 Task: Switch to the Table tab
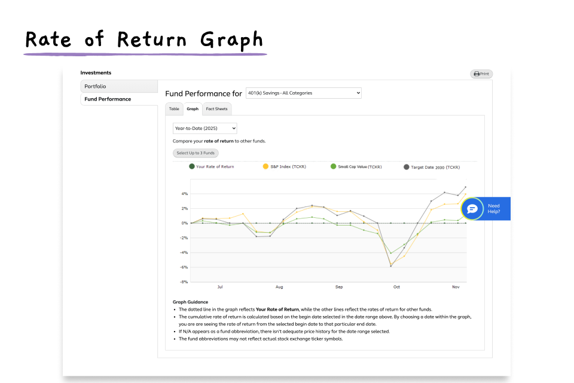click(x=174, y=109)
